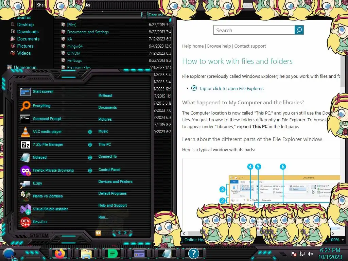Click the purple card app taskbar icon
The image size is (348, 261).
[x=139, y=254]
